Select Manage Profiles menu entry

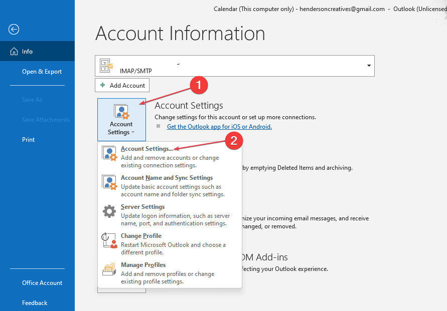[x=170, y=273]
